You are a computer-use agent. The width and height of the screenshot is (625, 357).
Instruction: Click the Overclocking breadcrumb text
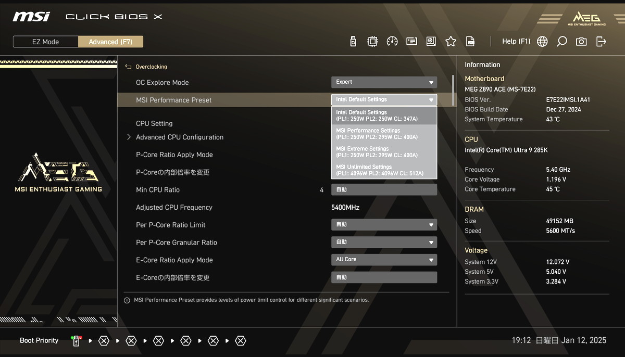tap(151, 67)
